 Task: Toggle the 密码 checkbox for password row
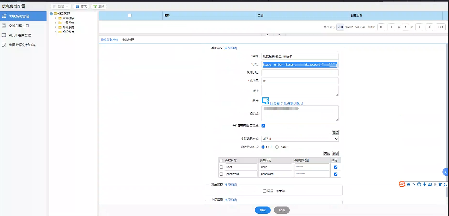[336, 174]
